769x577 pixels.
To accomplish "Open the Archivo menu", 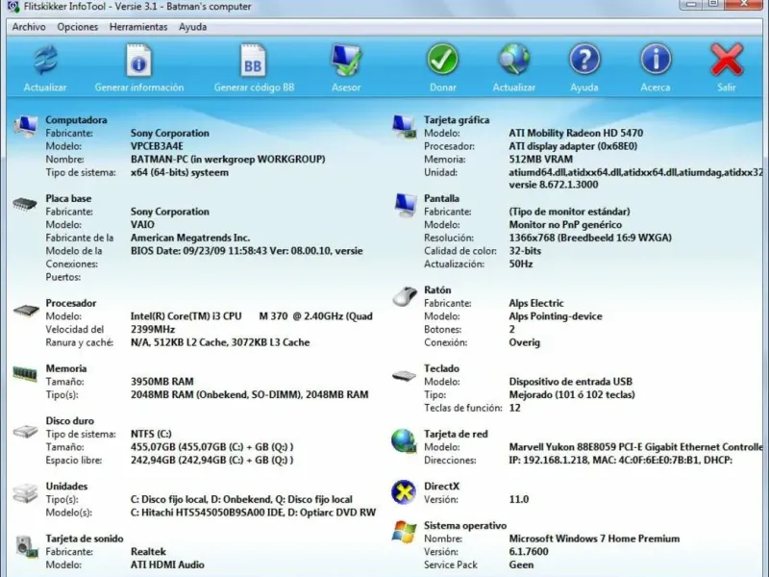I will (29, 27).
